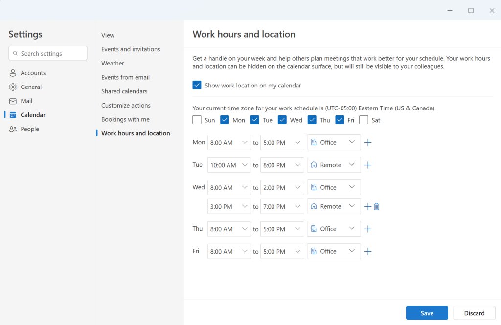Delete Wednesday's second time slot with trash icon
The width and height of the screenshot is (501, 325).
(x=376, y=206)
